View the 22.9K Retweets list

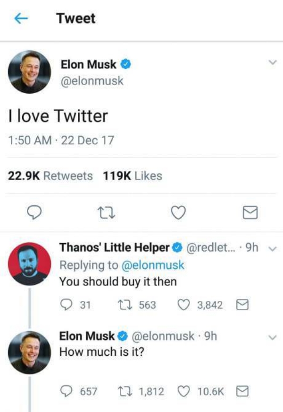51,176
